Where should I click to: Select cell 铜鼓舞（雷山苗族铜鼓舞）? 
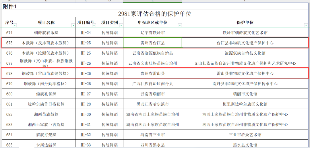tap(46, 74)
